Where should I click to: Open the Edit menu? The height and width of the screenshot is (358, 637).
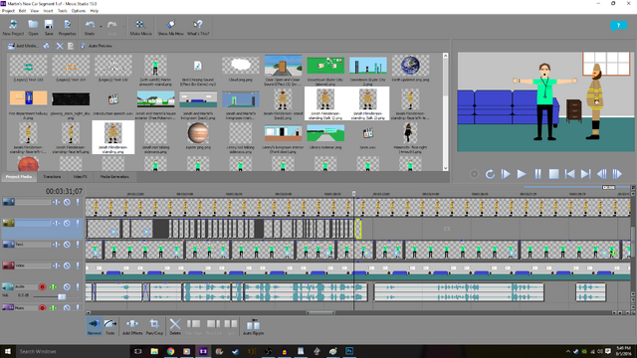click(x=22, y=11)
